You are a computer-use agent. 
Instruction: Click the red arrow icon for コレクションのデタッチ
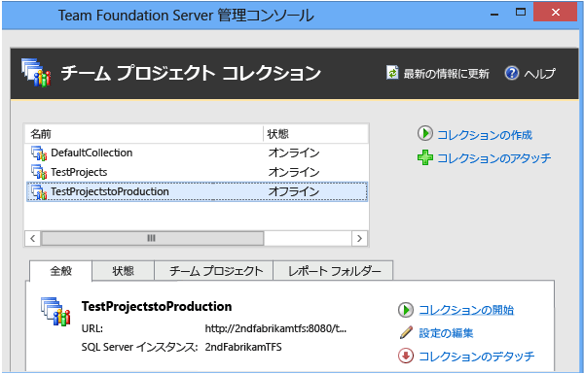tap(406, 356)
